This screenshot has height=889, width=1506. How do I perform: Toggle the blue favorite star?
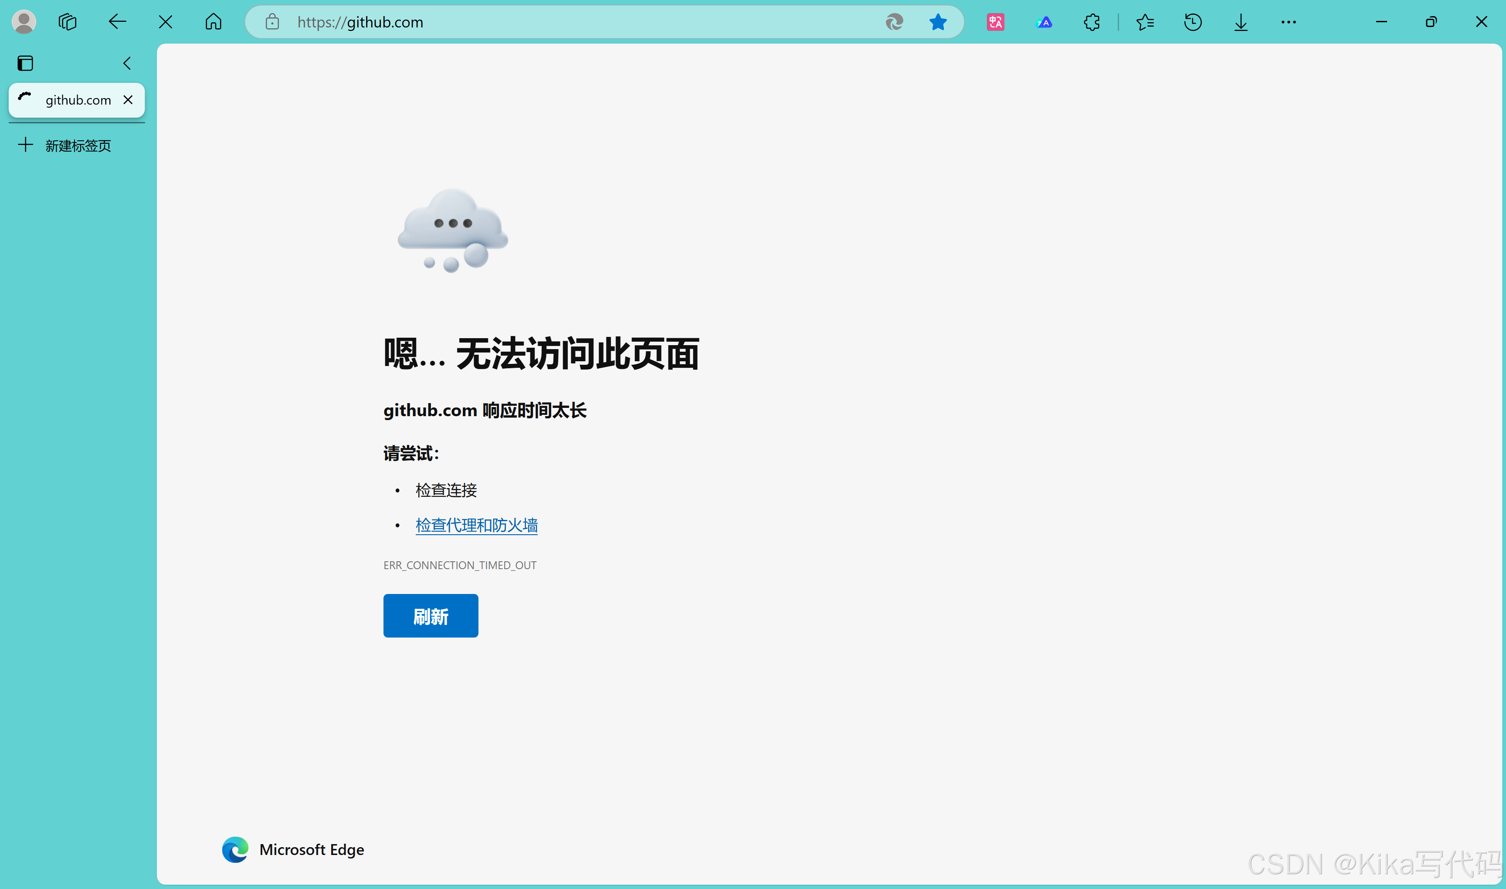(x=938, y=22)
